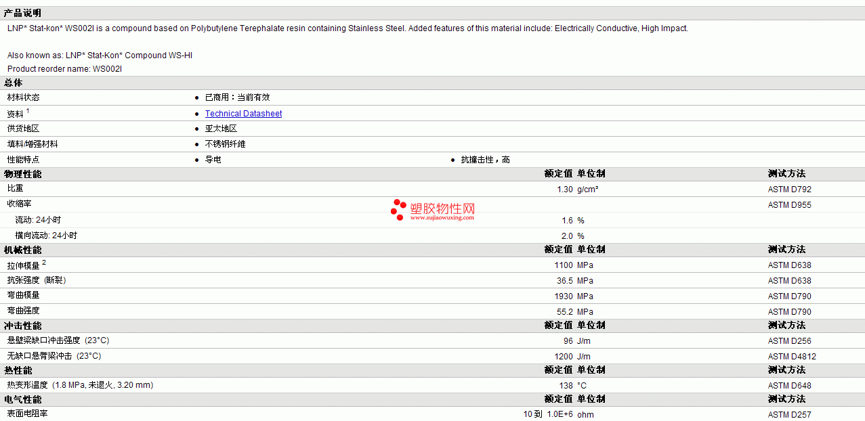Click the 物理性能 section header

(23, 174)
